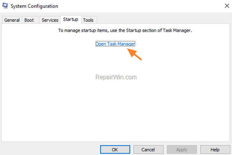Click the Cancel button
This screenshot has height=155, width=232.
pos(148,149)
